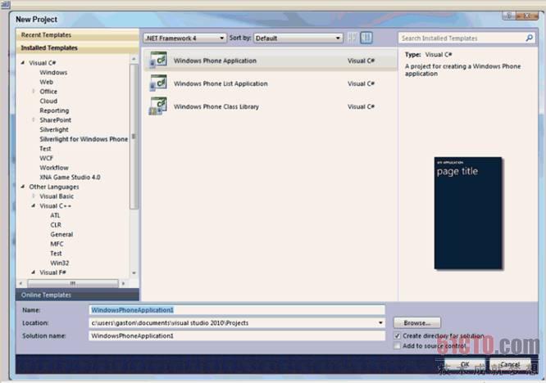Screen dimensions: 546x383
Task: Select the Windows Phone Class Library icon
Action: (158, 106)
